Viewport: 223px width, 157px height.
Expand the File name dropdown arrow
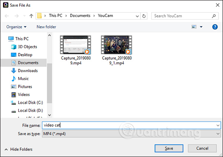(x=218, y=126)
